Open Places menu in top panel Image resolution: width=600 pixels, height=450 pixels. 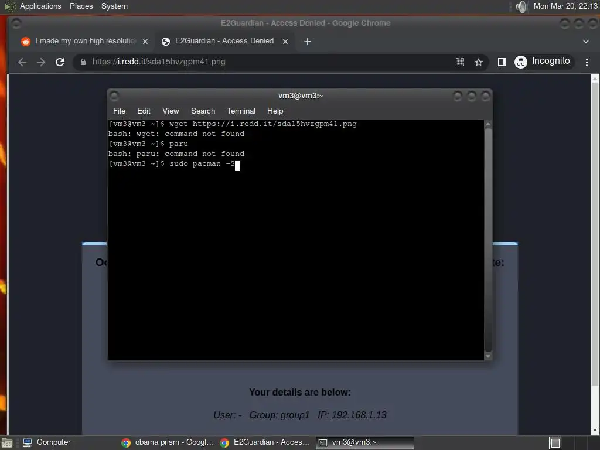(81, 6)
